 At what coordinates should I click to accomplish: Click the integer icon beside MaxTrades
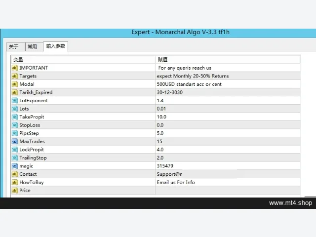15,142
